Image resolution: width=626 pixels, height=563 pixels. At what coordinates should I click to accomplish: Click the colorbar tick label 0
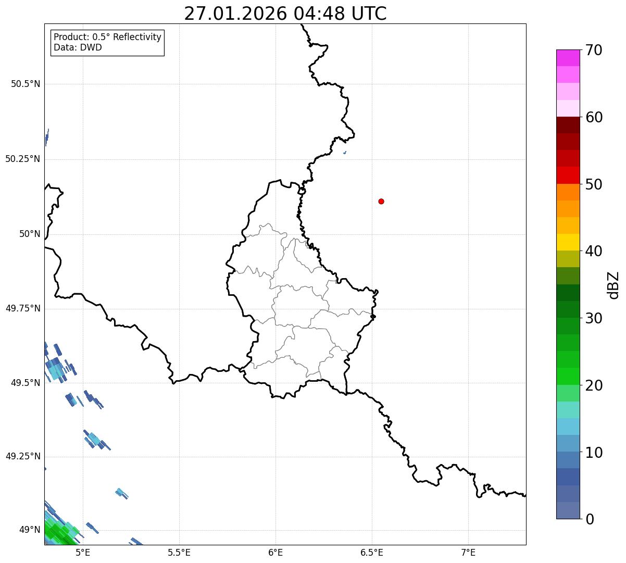[590, 520]
